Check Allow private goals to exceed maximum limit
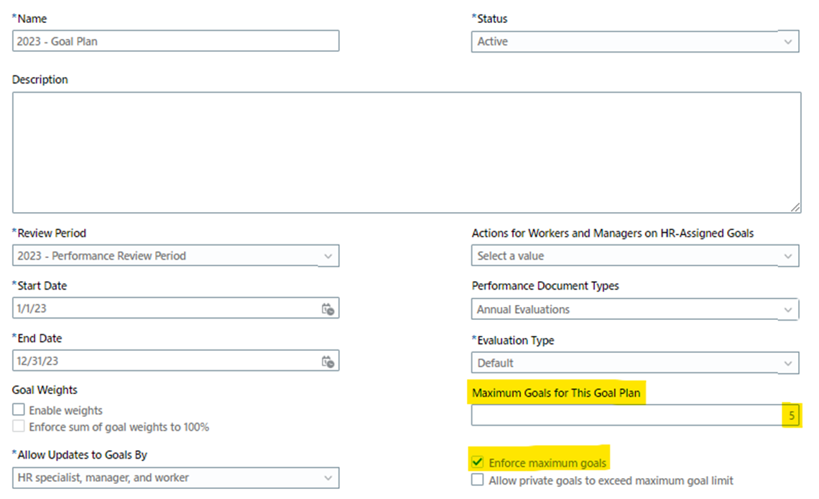 click(477, 480)
